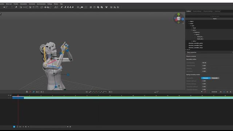Click the blue Z axis on the view gizmo
Viewport: 233px width, 131px height.
pos(183,19)
